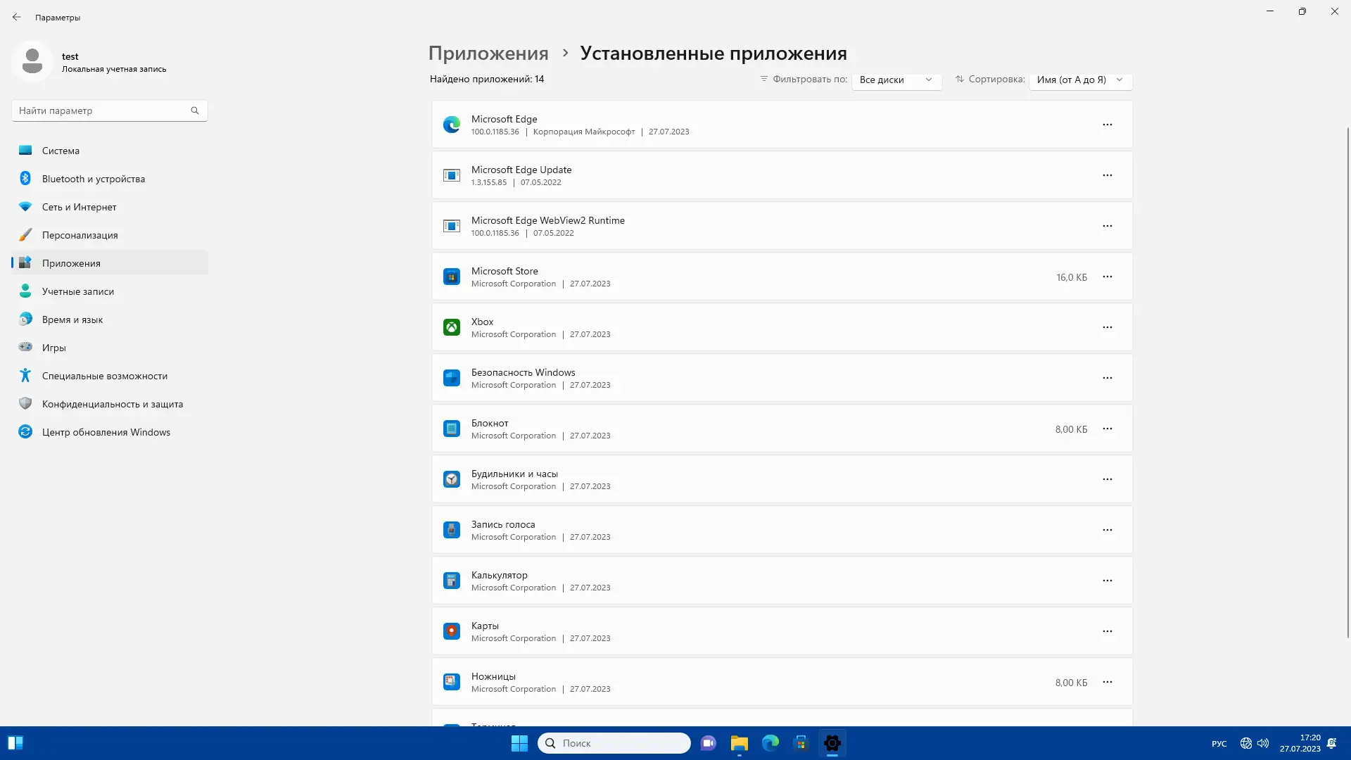Open Учетные записи section

(78, 291)
